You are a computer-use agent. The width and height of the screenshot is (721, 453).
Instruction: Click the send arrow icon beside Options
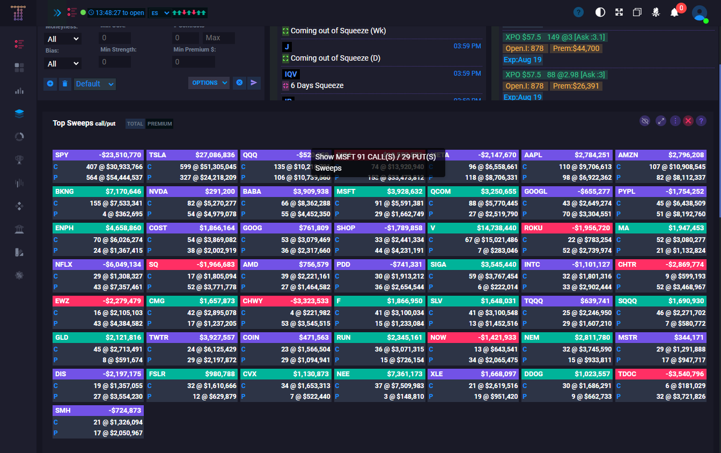[254, 83]
